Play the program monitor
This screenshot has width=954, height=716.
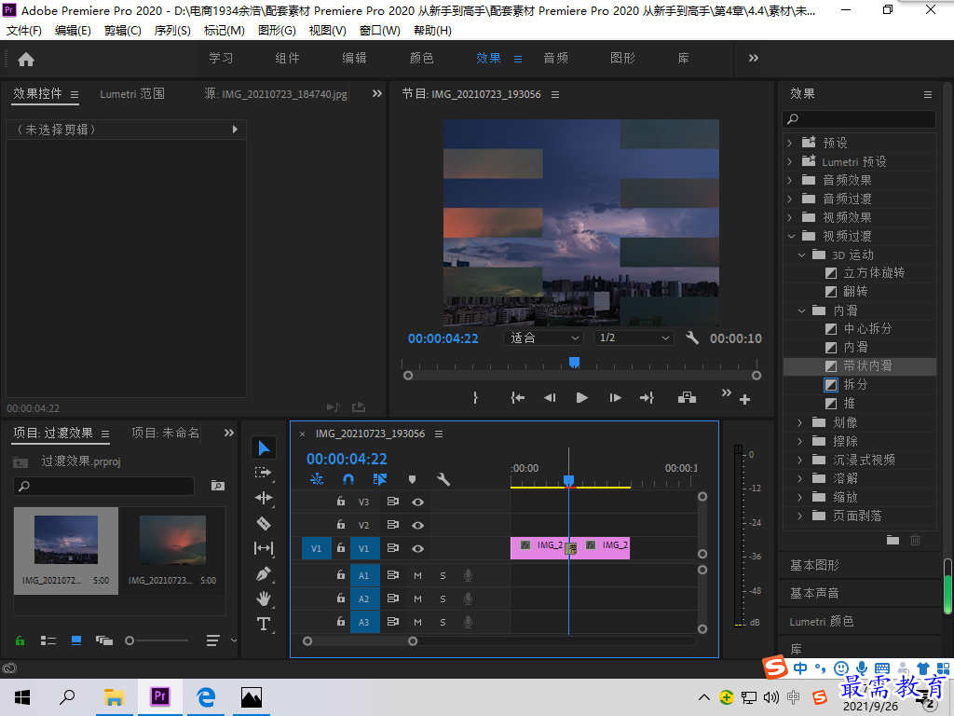click(581, 397)
